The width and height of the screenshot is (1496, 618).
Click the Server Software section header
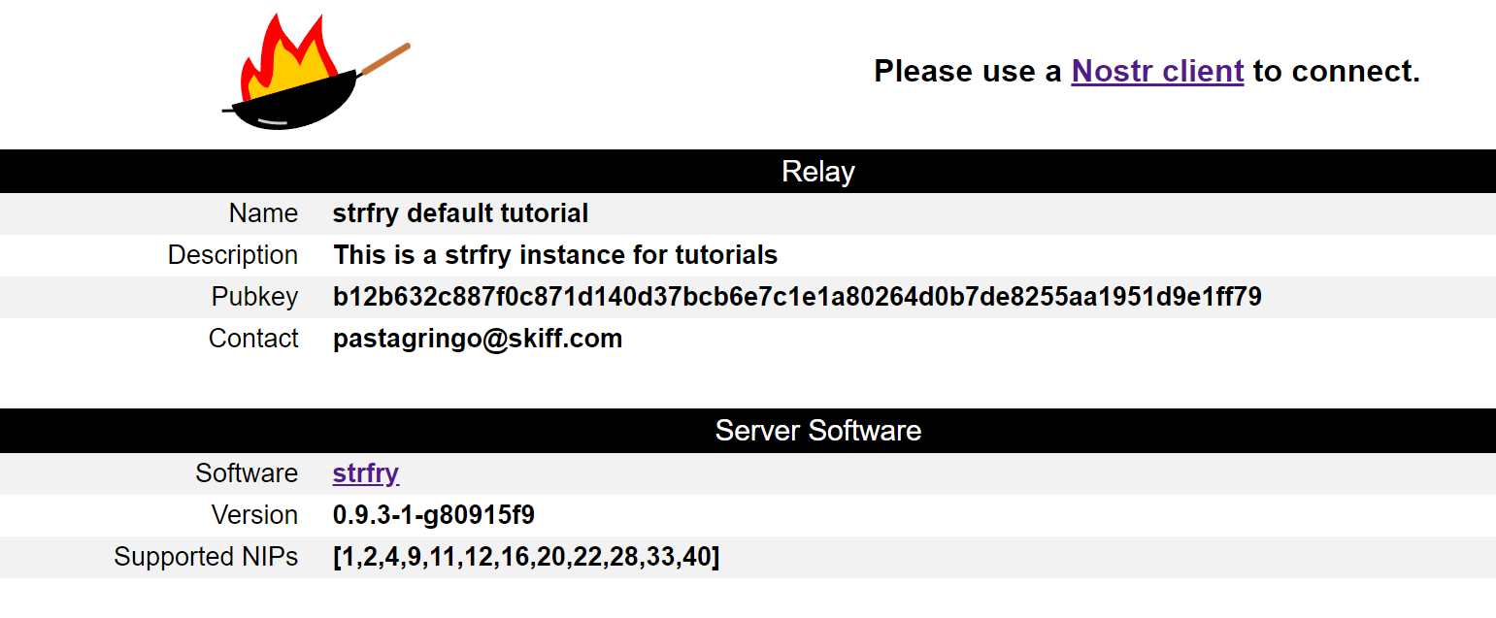tap(748, 431)
